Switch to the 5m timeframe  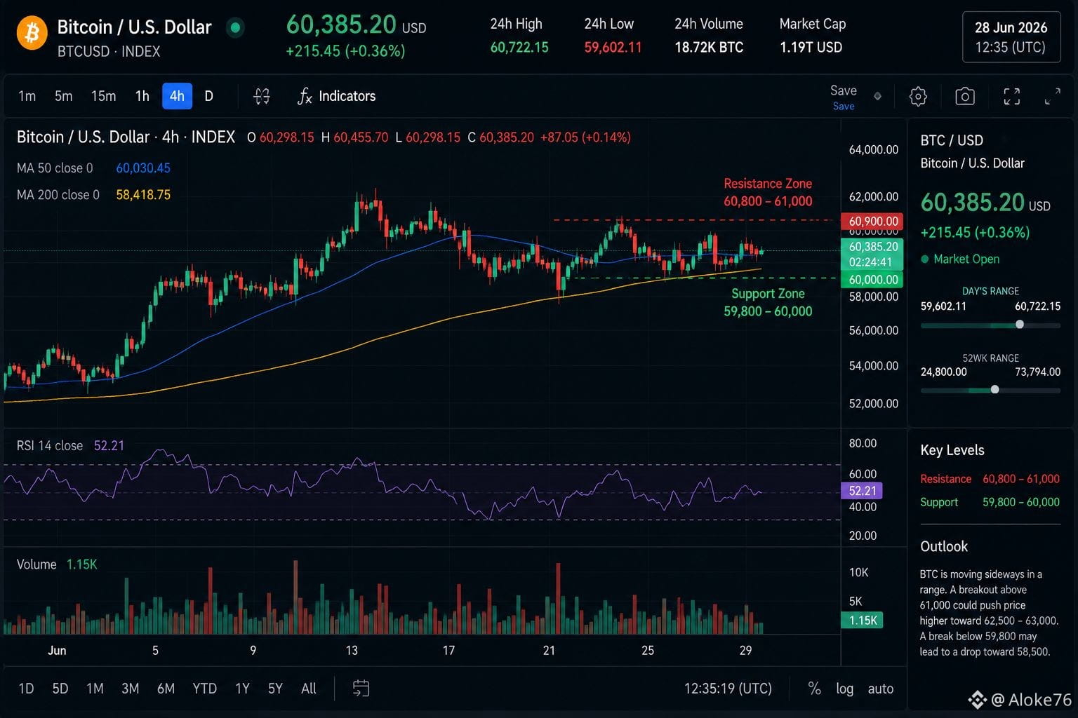pos(64,96)
